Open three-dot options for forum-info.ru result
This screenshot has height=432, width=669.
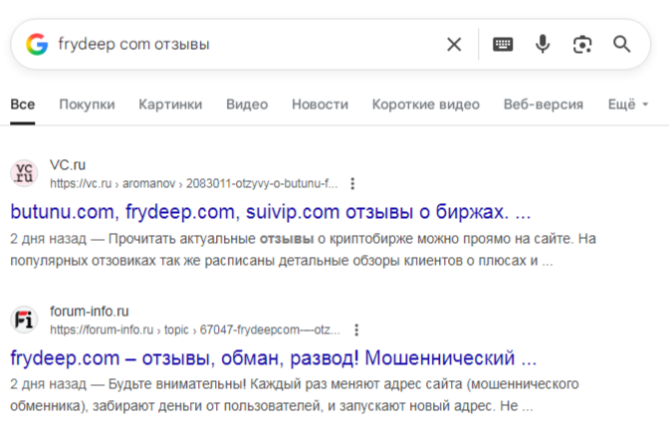coord(356,330)
